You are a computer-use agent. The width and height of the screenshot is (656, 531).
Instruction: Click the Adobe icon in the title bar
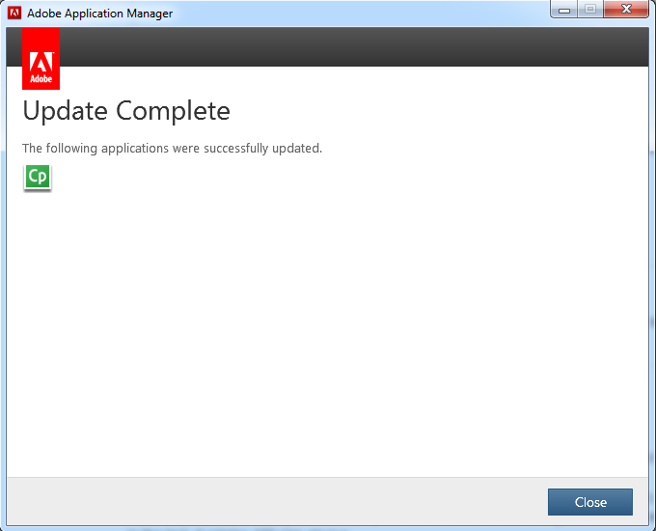(14, 13)
